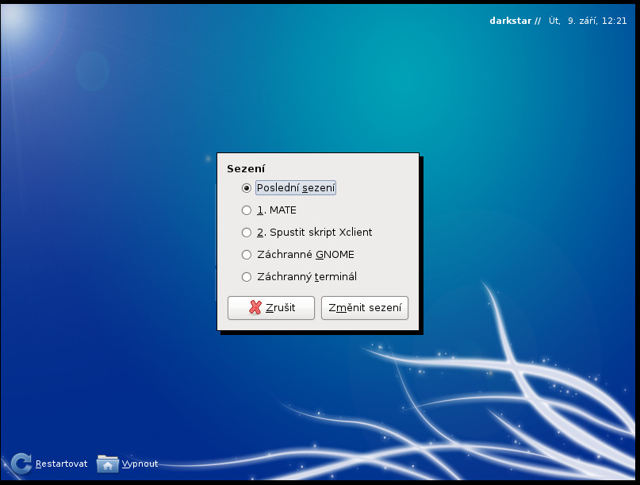Click the 'Poslední sezení' label text
640x485 pixels.
click(296, 188)
